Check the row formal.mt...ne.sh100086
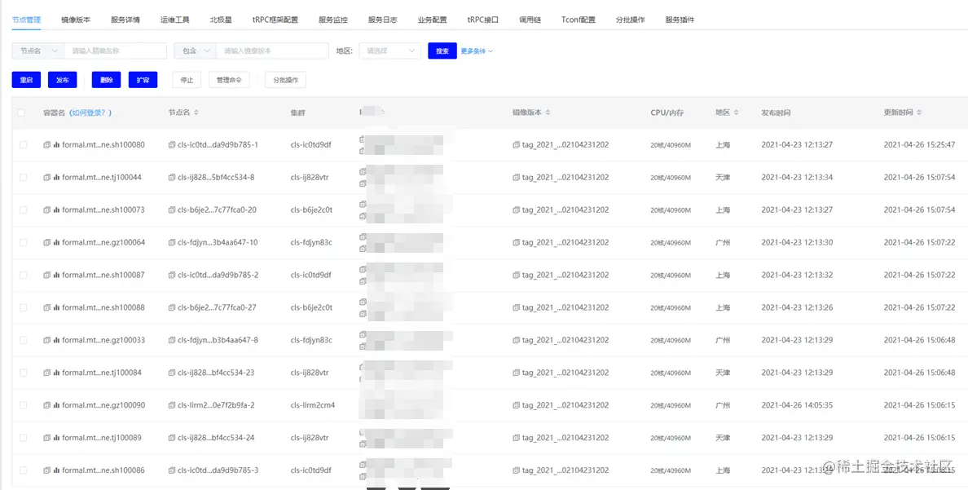 [23, 470]
